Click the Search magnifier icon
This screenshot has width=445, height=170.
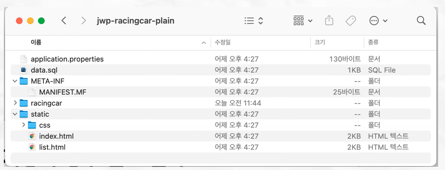pos(421,21)
